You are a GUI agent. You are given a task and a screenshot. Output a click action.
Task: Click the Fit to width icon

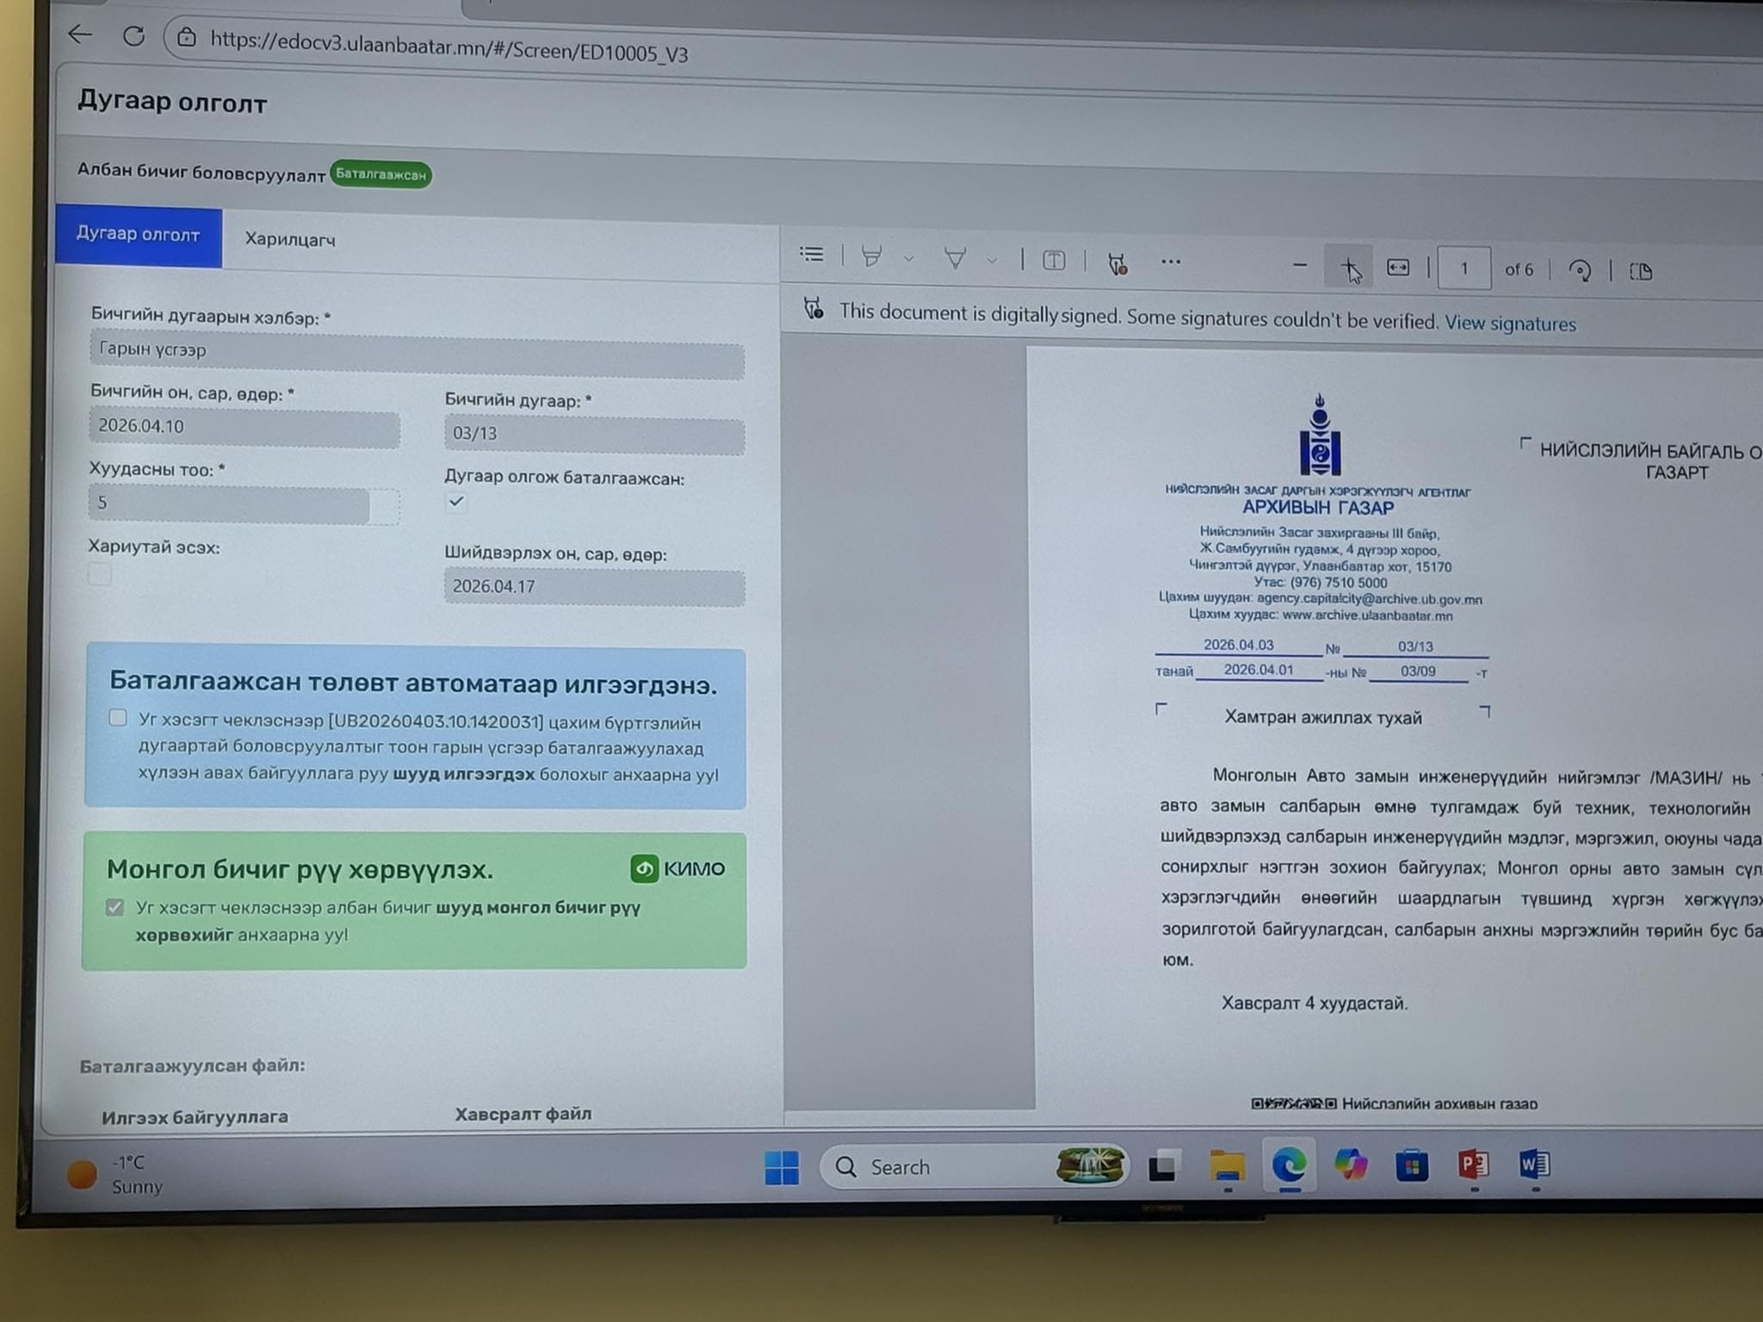(1398, 269)
